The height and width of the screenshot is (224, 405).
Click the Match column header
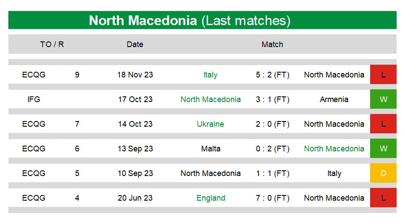click(272, 44)
